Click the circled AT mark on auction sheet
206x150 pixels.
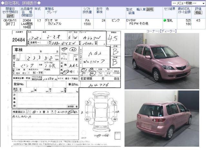coord(73,50)
